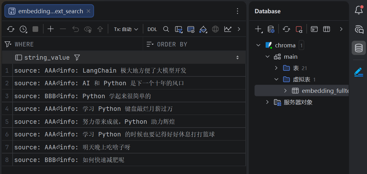The width and height of the screenshot is (367, 174).
Task: Select the AI 和 Python row cell
Action: (129, 83)
